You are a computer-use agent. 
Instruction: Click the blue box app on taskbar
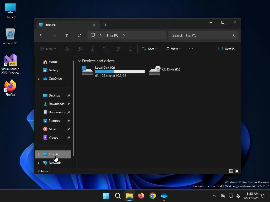(x=164, y=196)
